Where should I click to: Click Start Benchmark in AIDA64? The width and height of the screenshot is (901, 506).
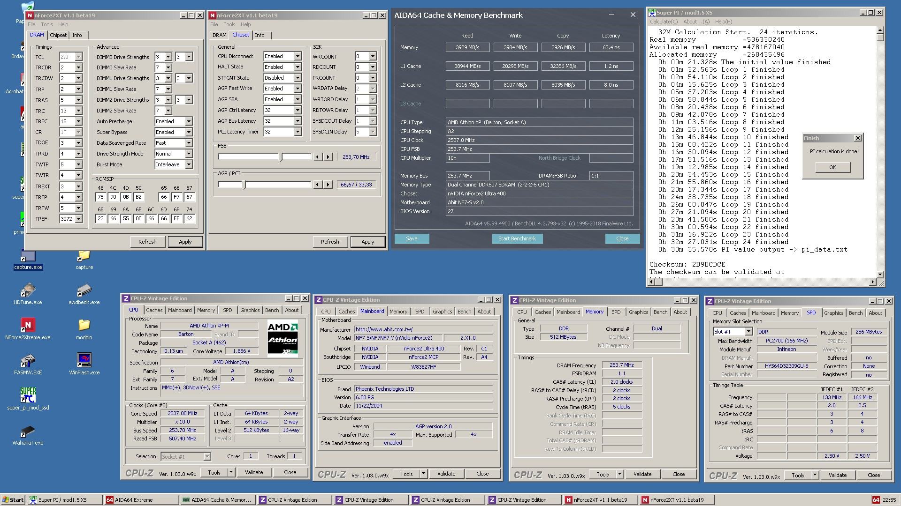pyautogui.click(x=517, y=238)
